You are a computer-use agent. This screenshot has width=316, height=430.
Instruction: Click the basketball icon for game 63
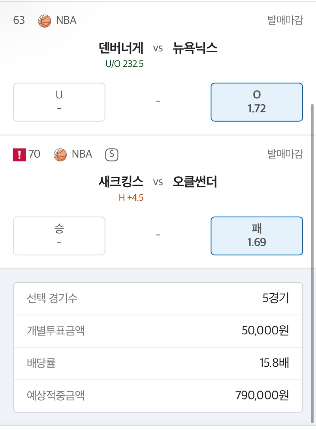pyautogui.click(x=45, y=21)
